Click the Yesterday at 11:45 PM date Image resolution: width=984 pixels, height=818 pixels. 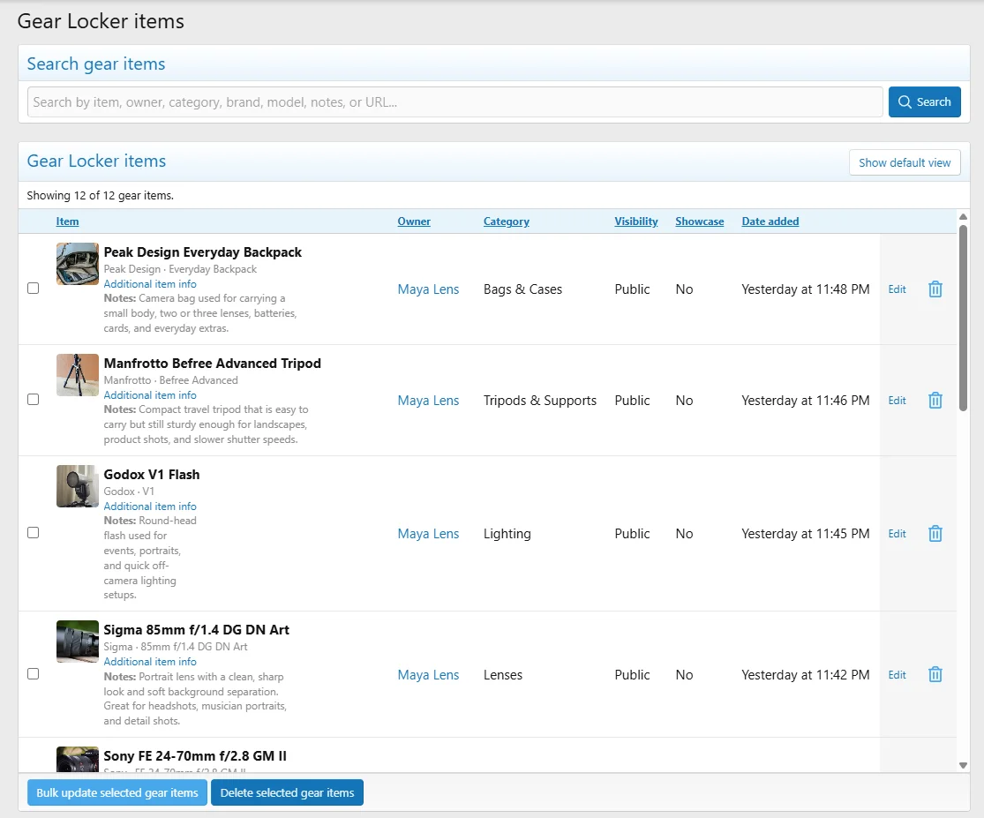click(x=805, y=534)
